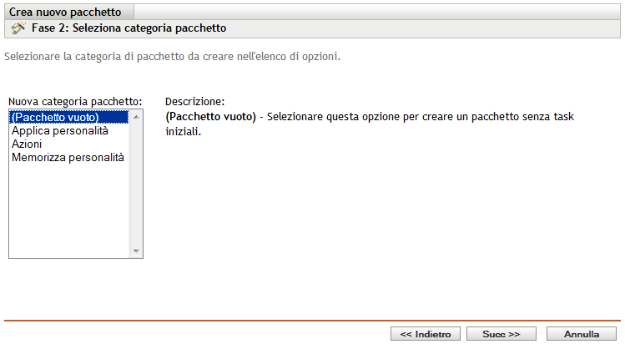Select "(Pacchetto vuoto)" in the category list
This screenshot has height=344, width=625.
coord(55,118)
